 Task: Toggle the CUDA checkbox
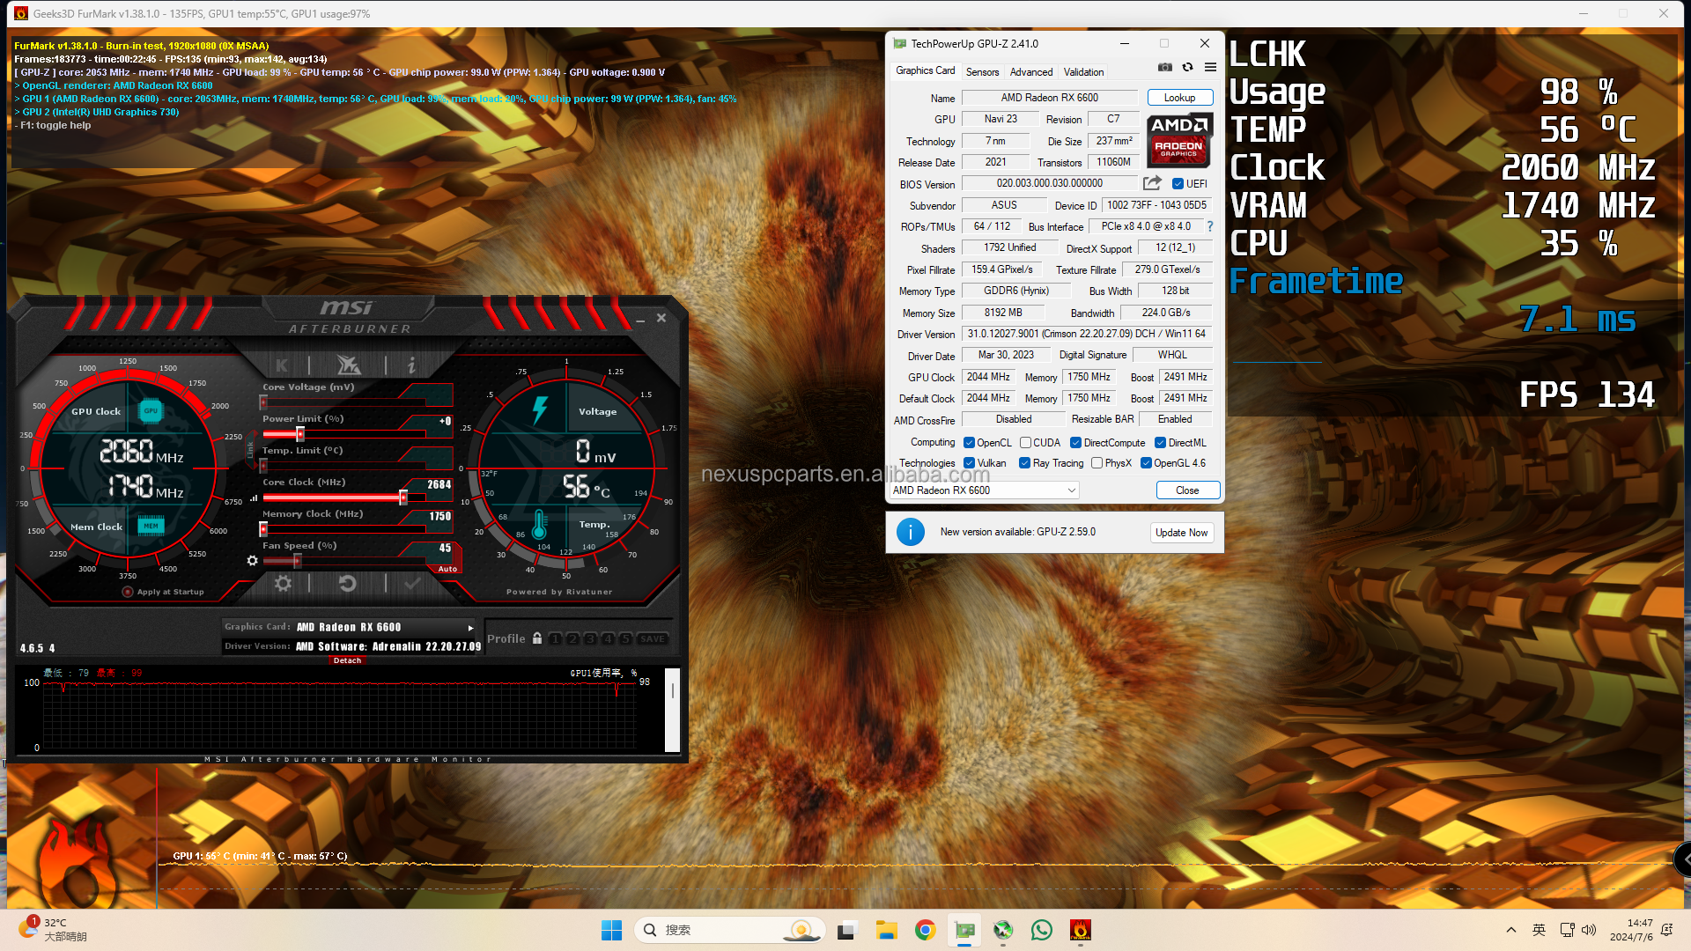click(1026, 443)
